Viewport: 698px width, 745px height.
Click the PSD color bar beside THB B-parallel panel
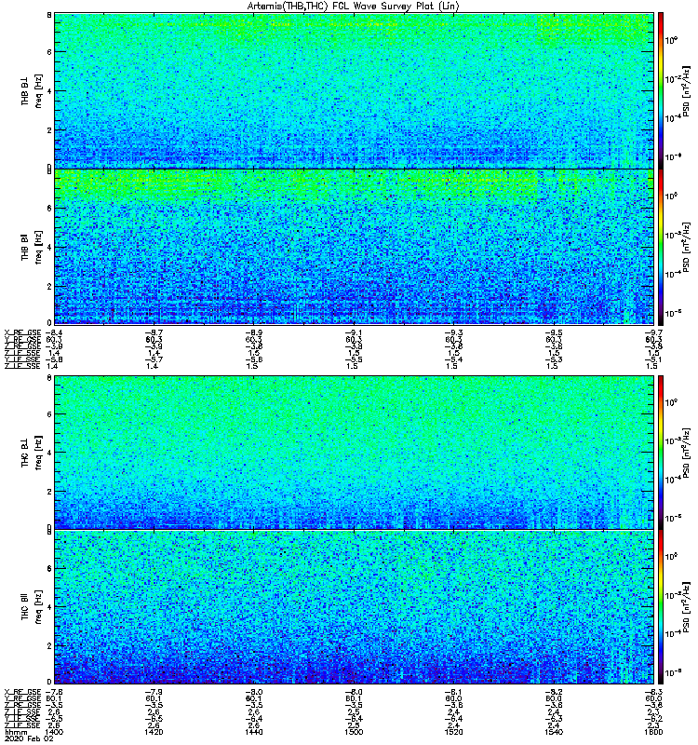point(661,247)
